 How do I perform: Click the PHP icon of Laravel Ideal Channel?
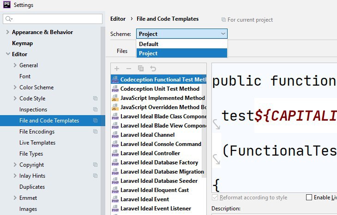115,135
